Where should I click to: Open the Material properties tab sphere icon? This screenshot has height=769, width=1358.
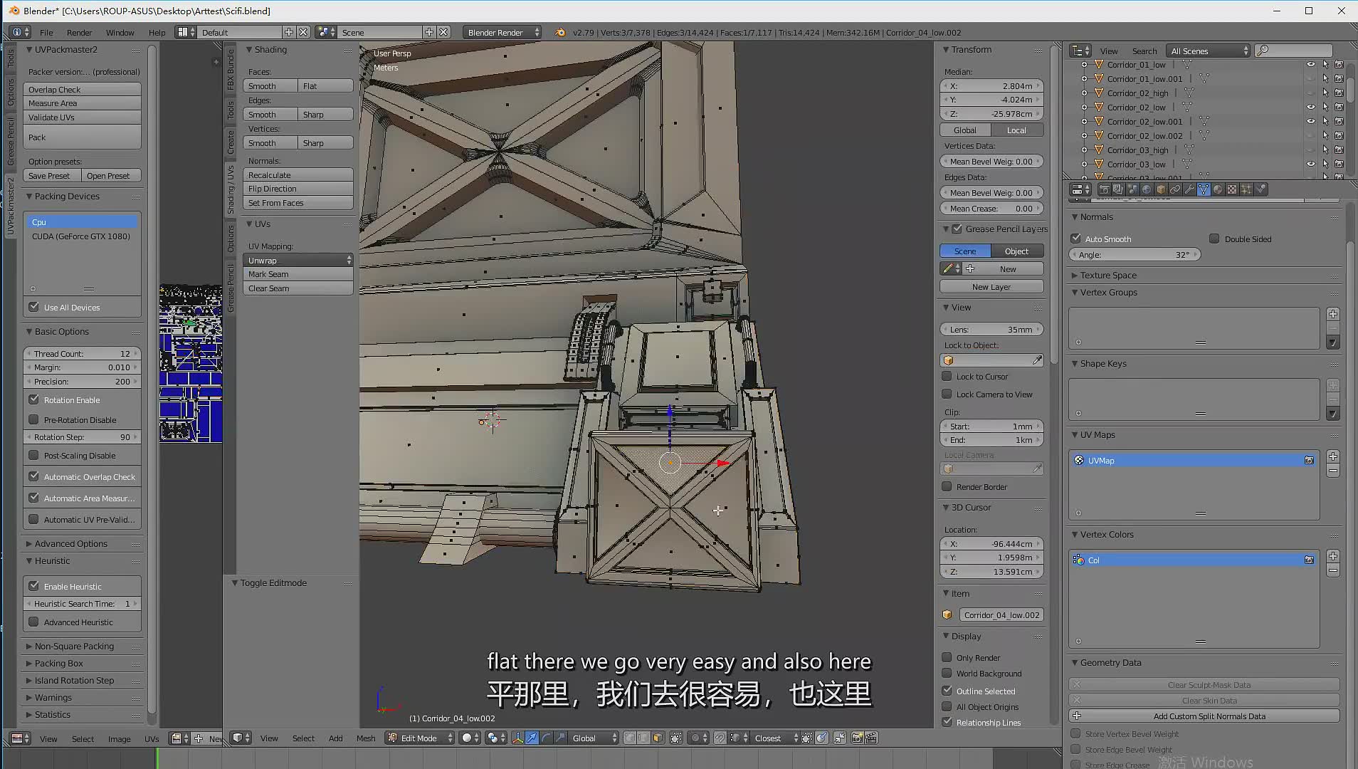[1218, 189]
